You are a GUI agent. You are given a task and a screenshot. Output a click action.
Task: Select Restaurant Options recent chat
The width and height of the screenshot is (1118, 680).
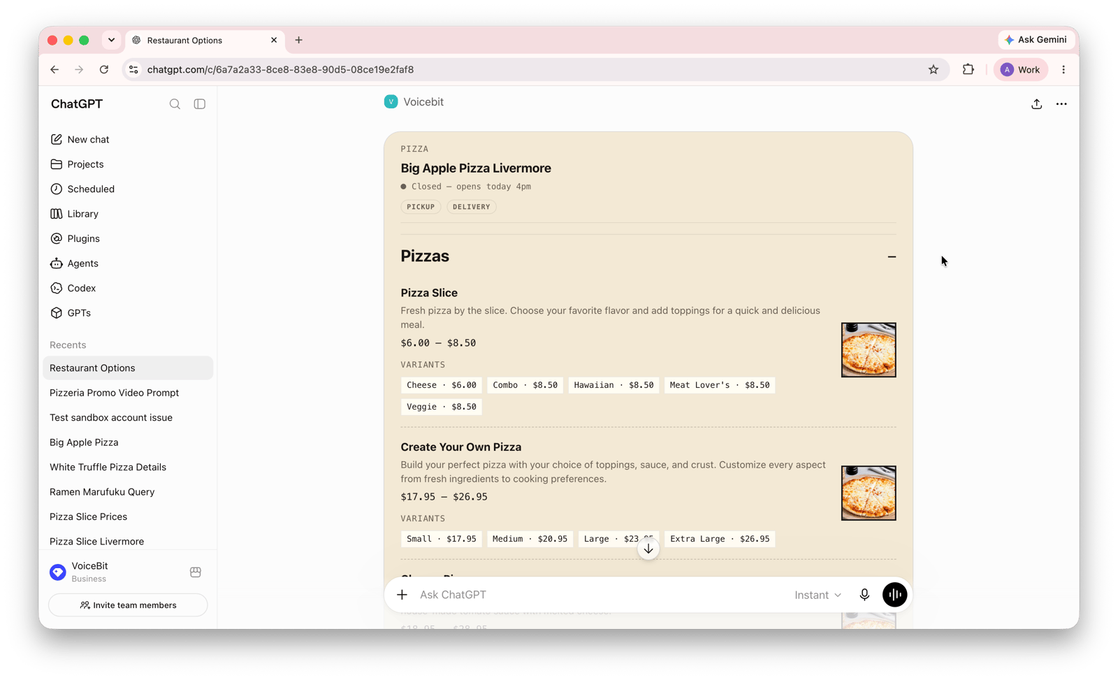click(128, 368)
